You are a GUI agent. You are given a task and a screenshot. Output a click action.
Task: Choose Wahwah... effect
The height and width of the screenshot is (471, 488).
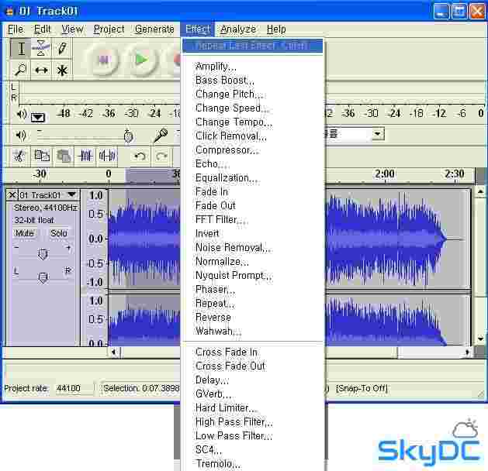point(252,332)
